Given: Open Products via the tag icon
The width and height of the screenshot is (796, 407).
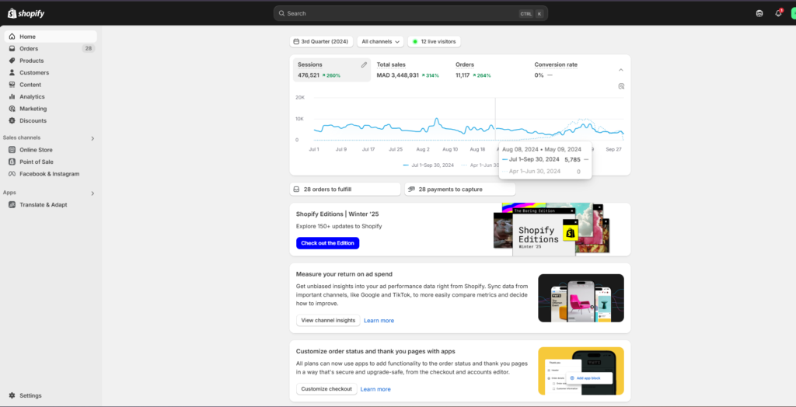Looking at the screenshot, I should coord(12,61).
